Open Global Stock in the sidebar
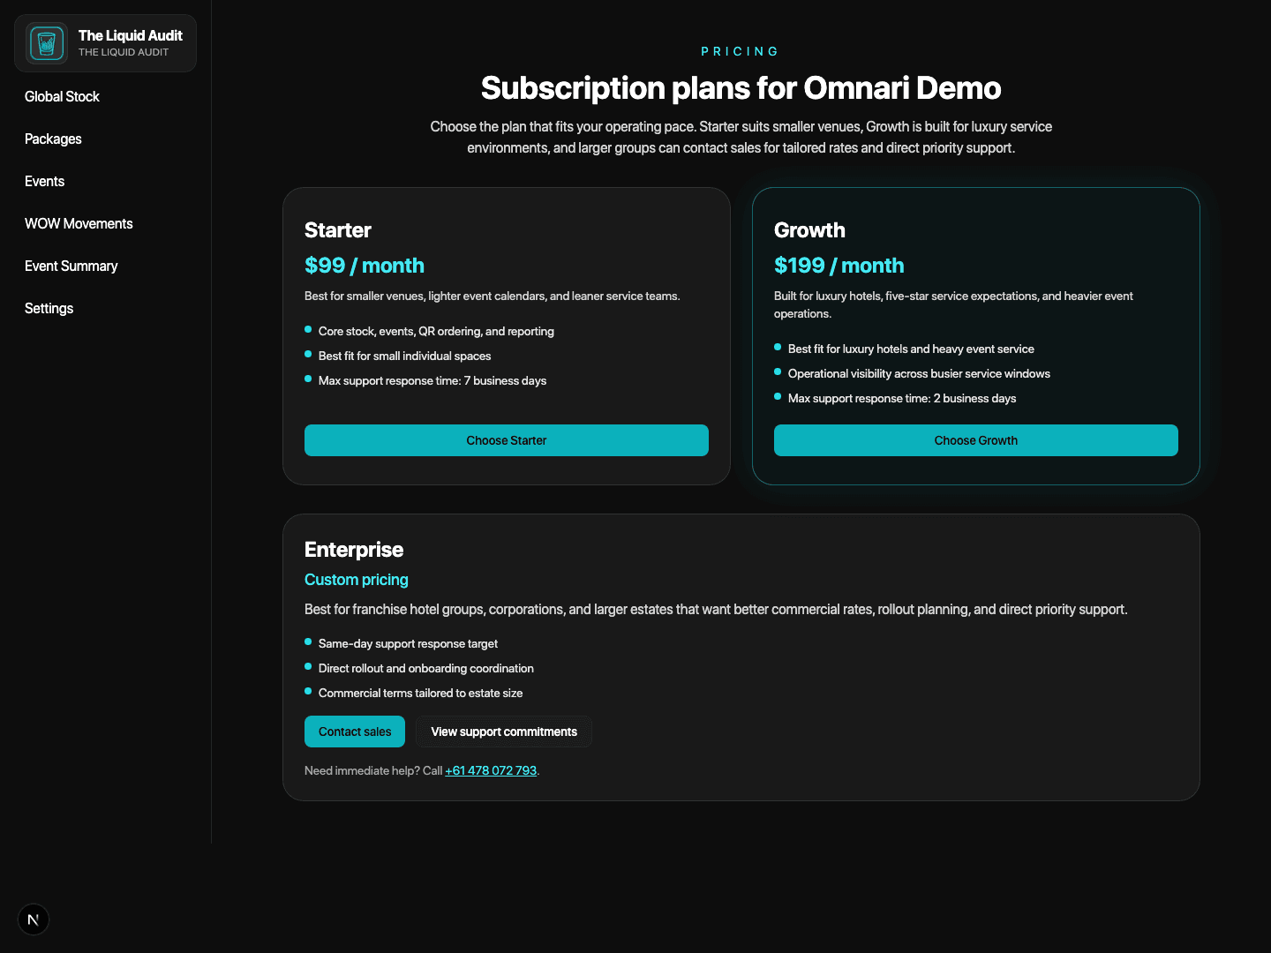1271x953 pixels. [62, 97]
